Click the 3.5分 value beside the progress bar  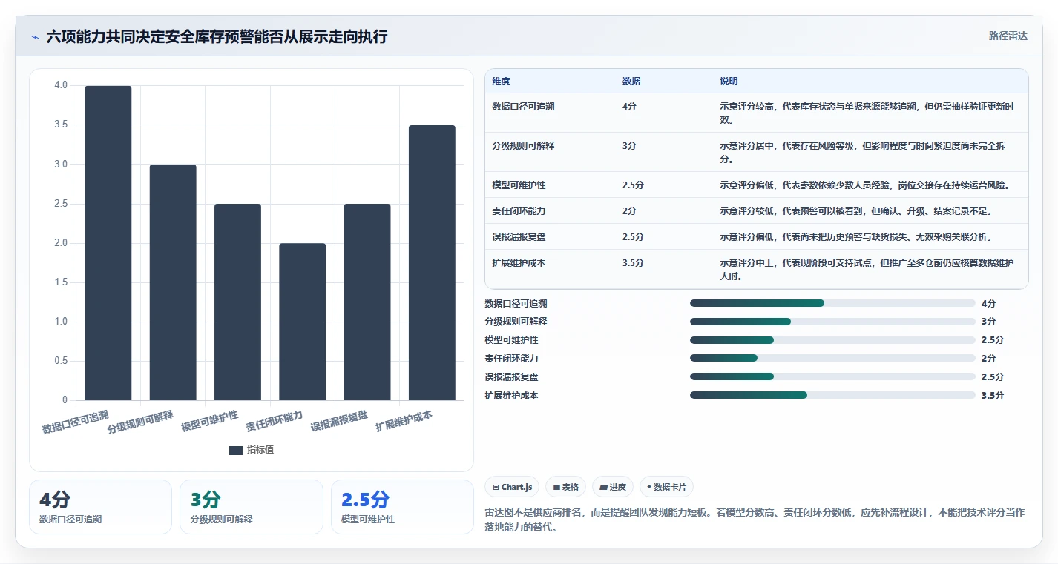click(992, 395)
